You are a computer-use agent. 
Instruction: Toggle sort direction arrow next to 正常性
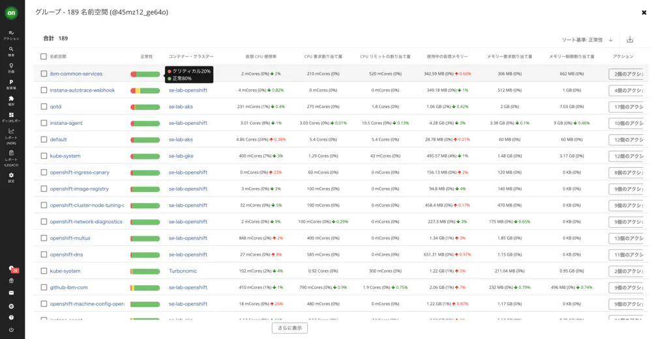611,40
